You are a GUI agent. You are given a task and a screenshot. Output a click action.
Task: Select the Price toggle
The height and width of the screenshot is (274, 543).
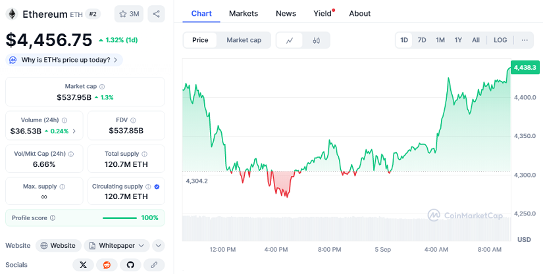point(200,40)
